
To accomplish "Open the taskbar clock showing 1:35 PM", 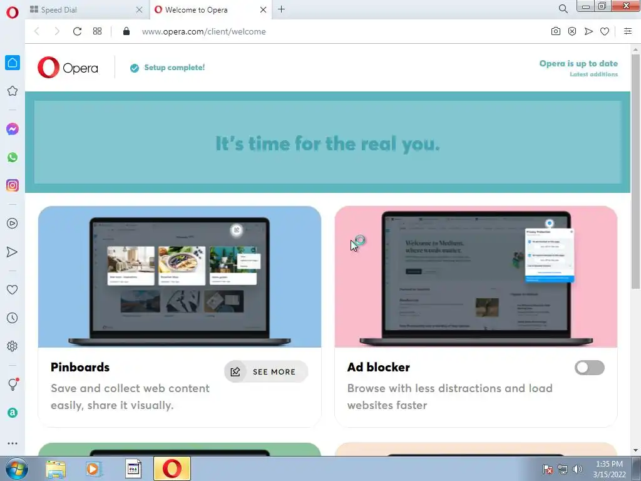I will 609,469.
